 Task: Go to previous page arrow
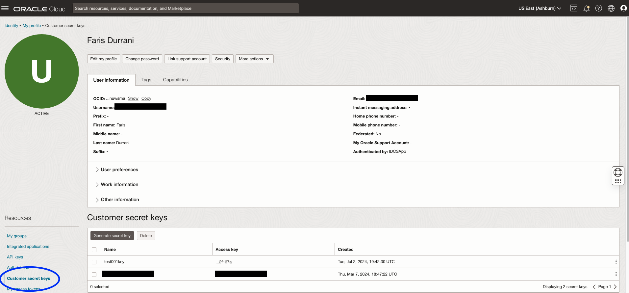point(594,287)
